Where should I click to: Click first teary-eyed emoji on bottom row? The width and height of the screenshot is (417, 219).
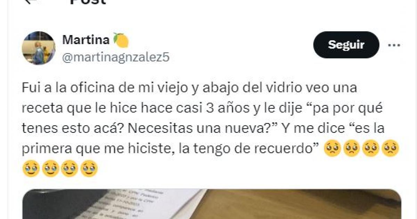pyautogui.click(x=31, y=169)
